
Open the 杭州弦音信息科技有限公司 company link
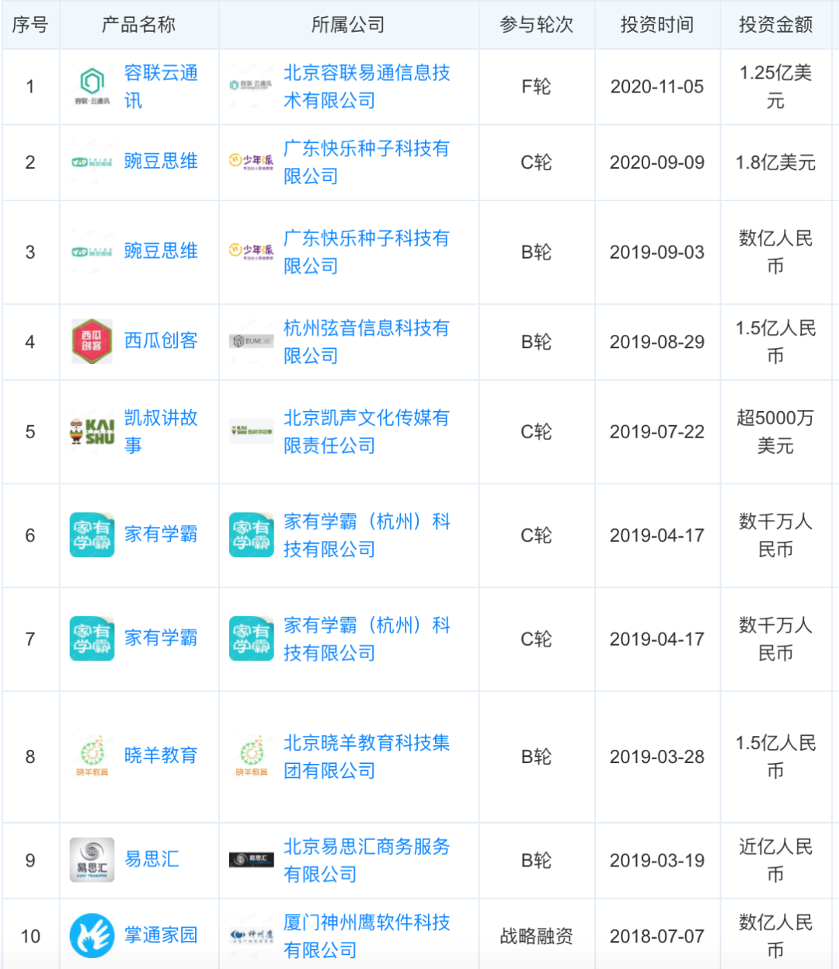(367, 342)
